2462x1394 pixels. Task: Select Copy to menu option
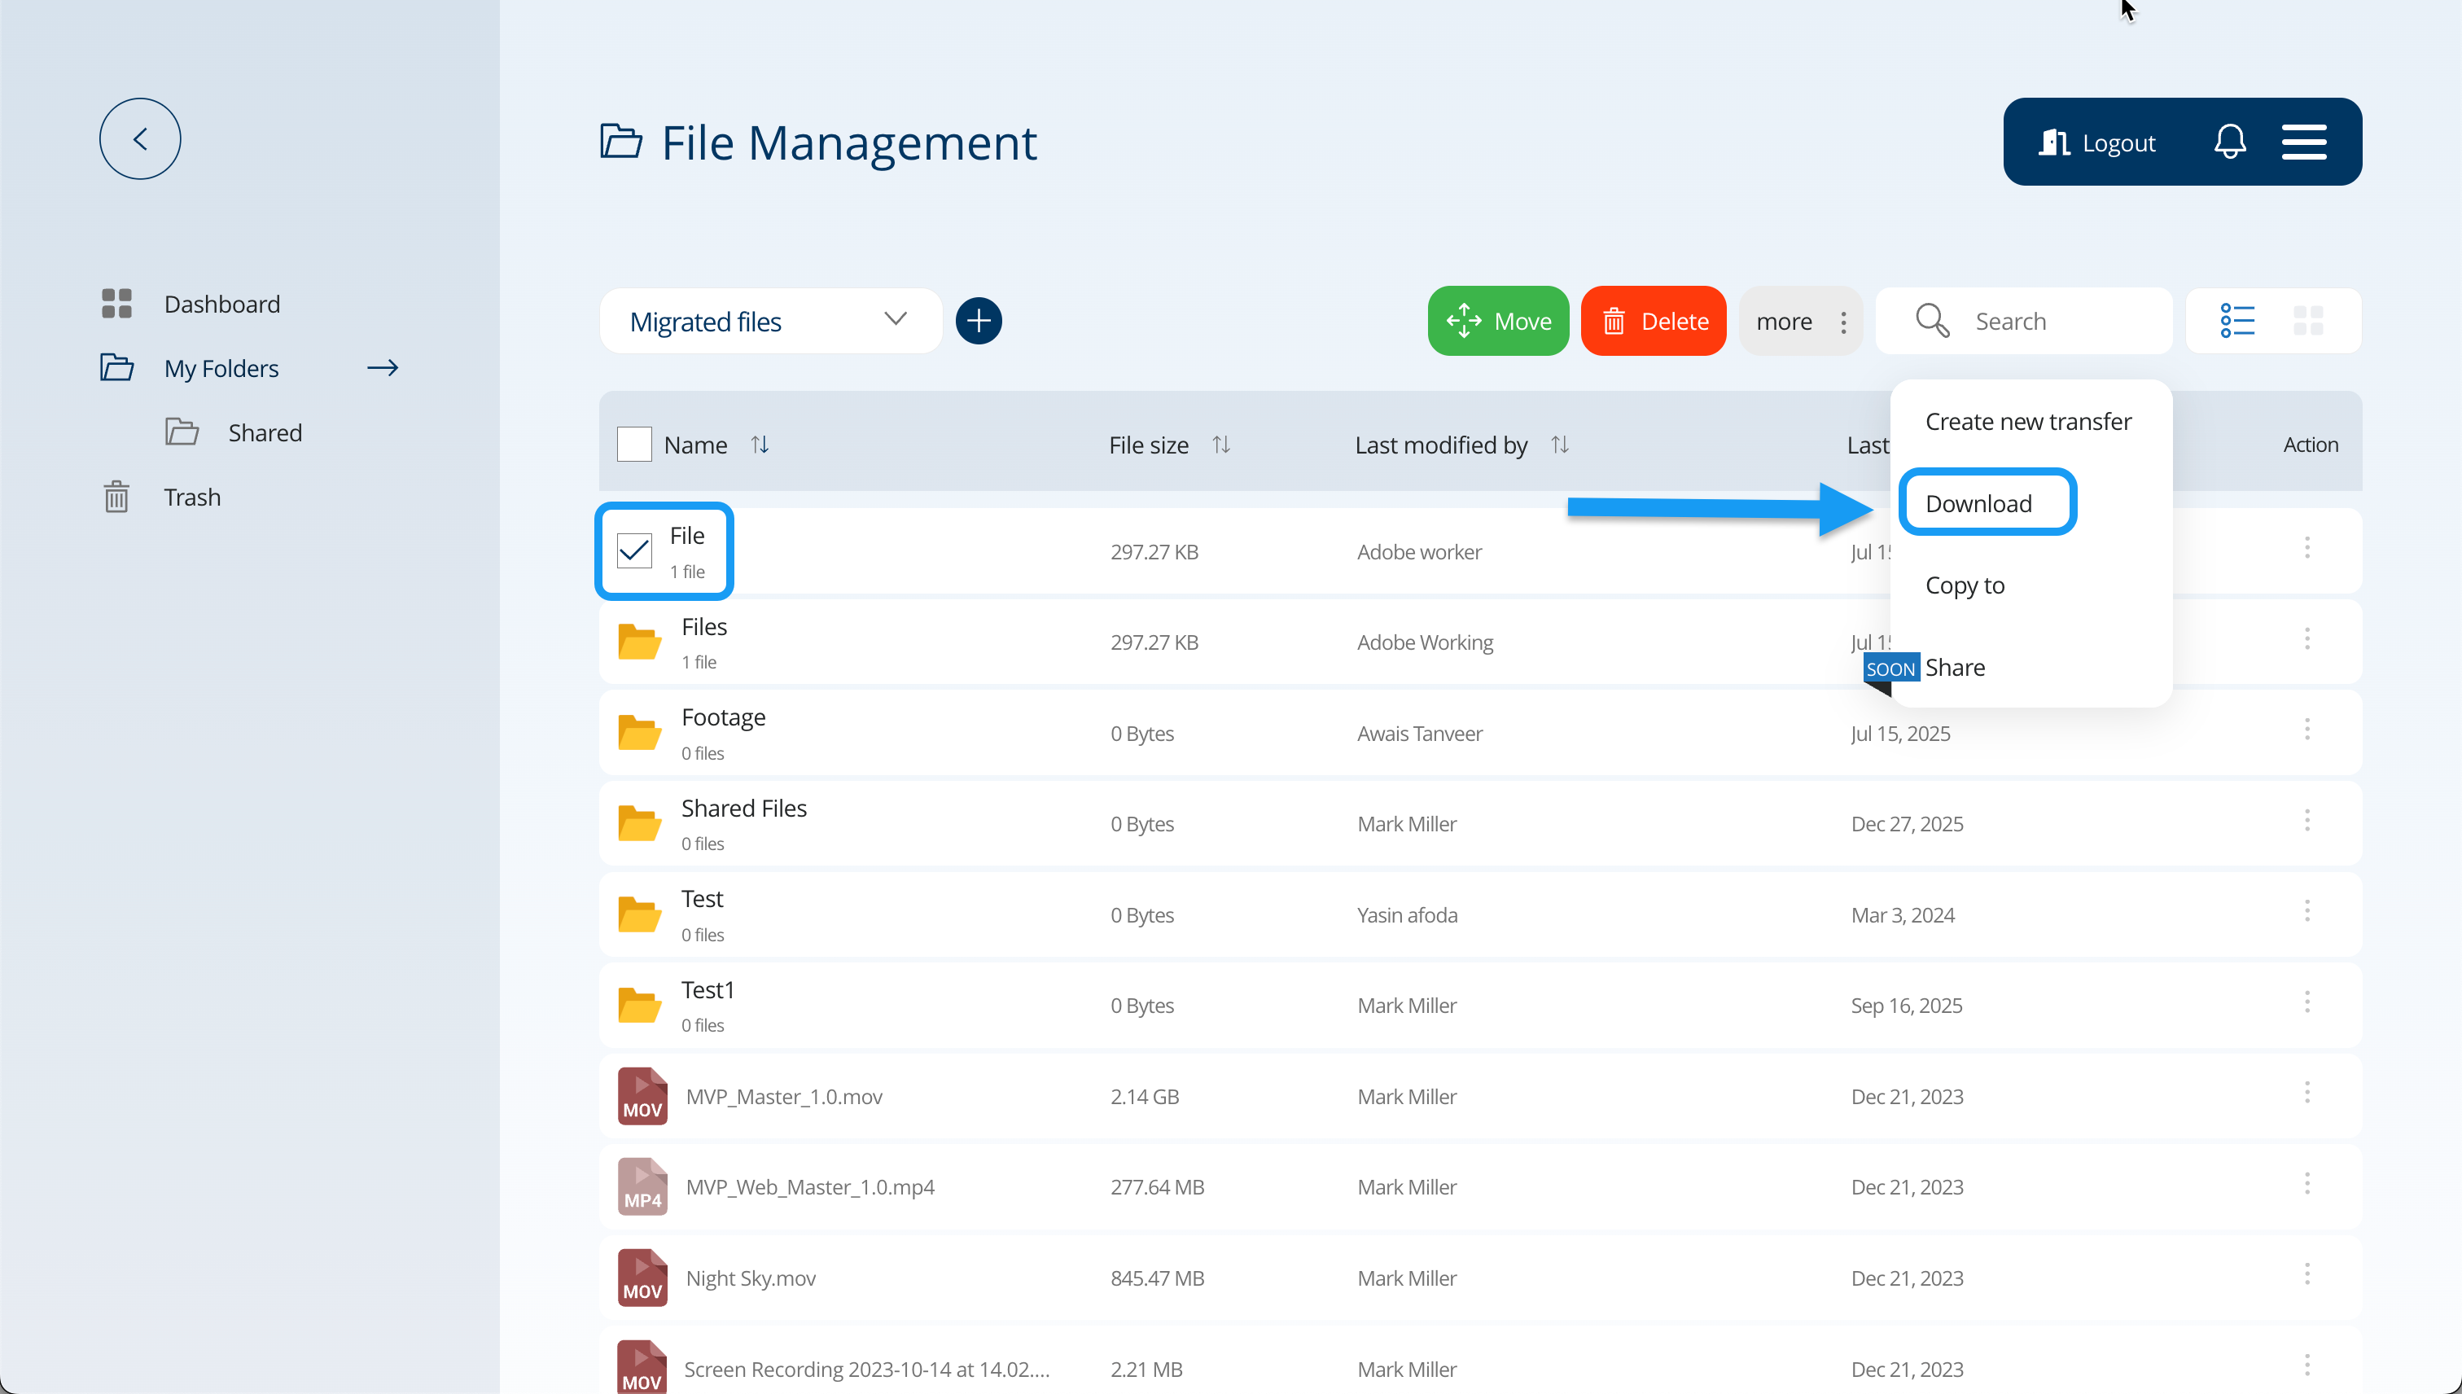[1965, 585]
